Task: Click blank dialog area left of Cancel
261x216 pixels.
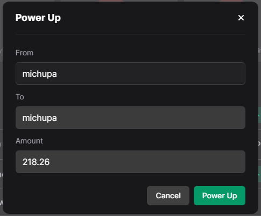Action: [x=81, y=196]
